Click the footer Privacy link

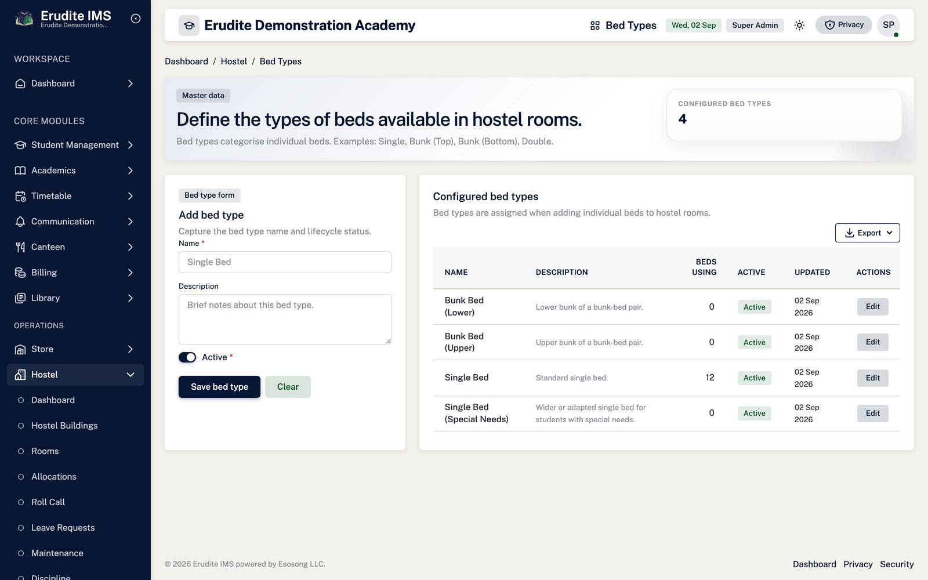tap(858, 564)
